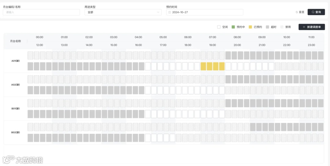This screenshot has height=166, width=330.
Task: Click the green 预约中 legend swatch
Action: pyautogui.click(x=233, y=27)
